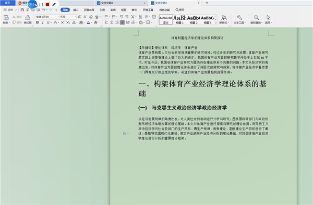Switch to the Review (审阅) tab
Image resolution: width=313 pixels, height=205 pixels.
pos(113,10)
